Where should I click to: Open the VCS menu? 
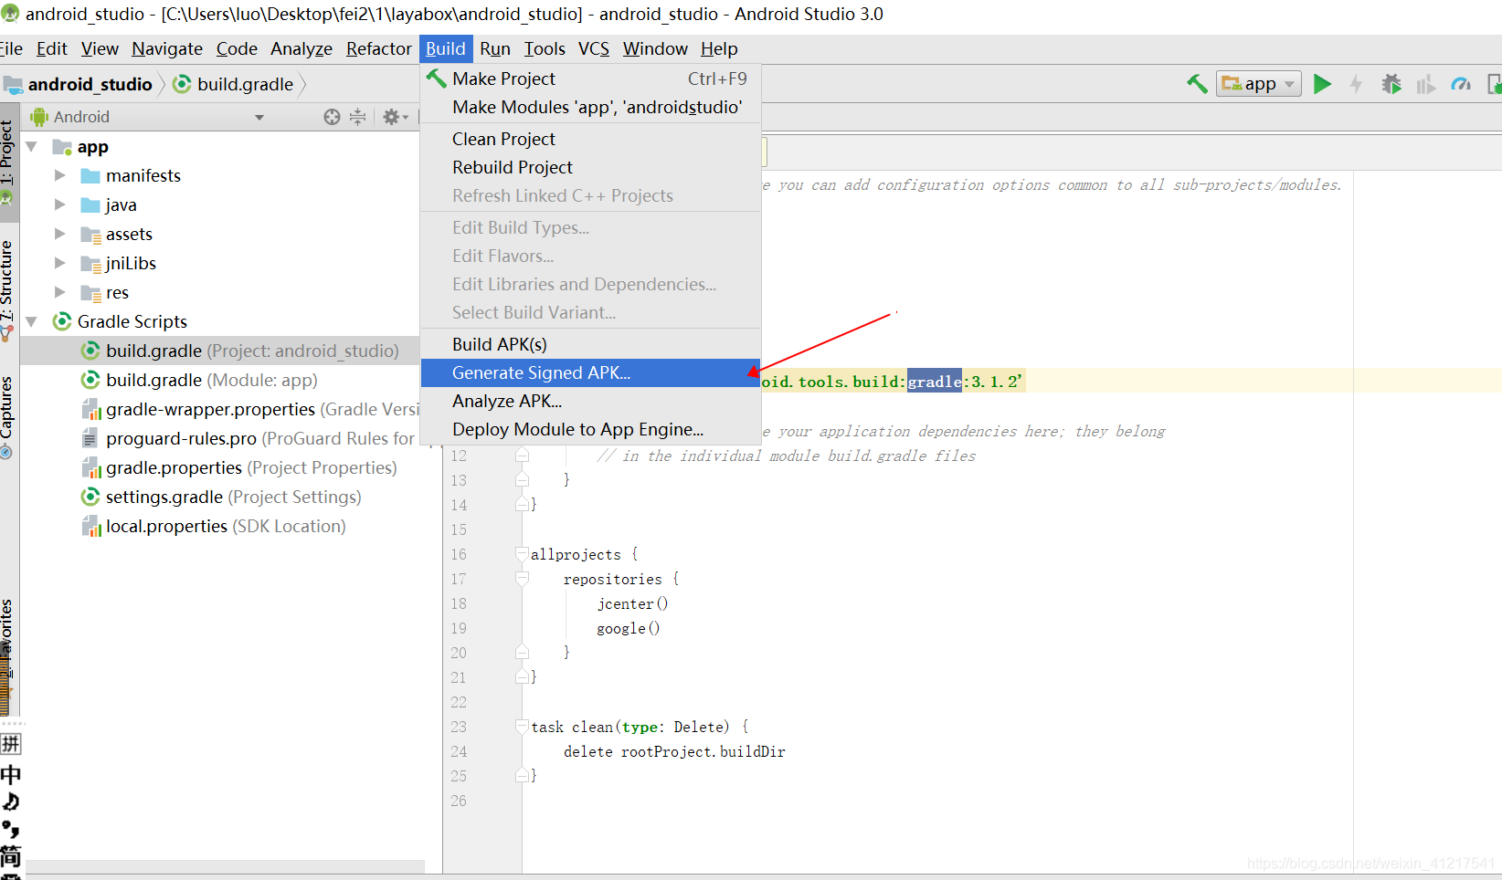594,48
